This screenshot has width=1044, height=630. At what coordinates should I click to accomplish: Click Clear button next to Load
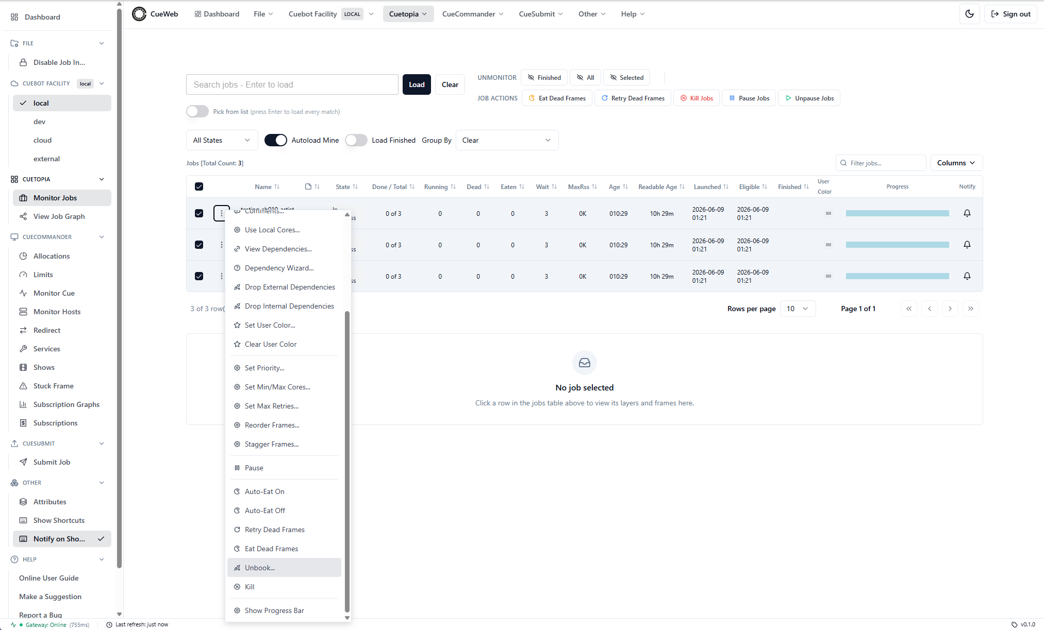[450, 84]
